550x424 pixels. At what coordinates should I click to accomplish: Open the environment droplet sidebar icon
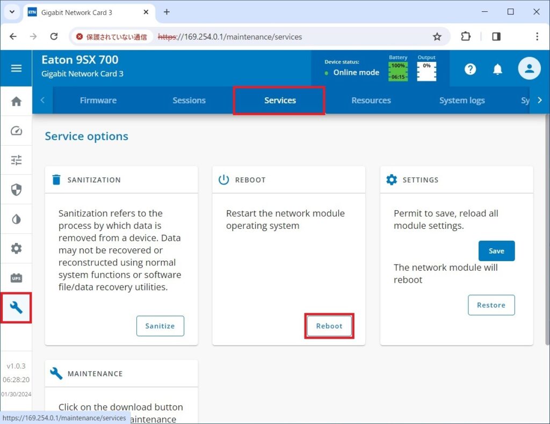(x=16, y=219)
